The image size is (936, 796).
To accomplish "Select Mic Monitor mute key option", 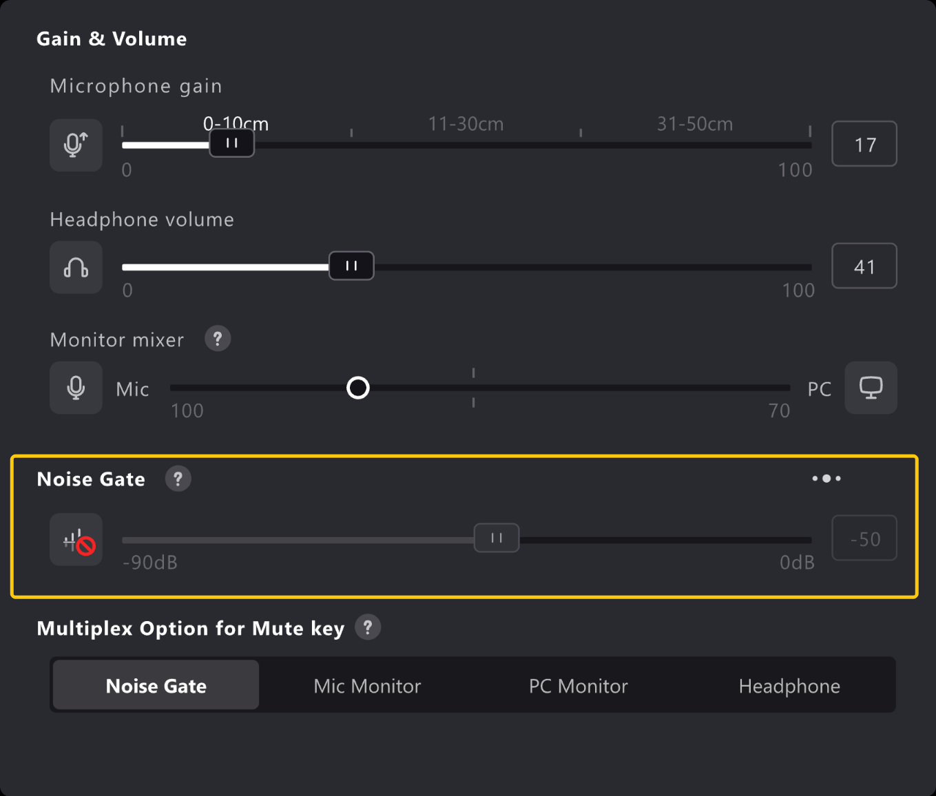I will tap(367, 686).
